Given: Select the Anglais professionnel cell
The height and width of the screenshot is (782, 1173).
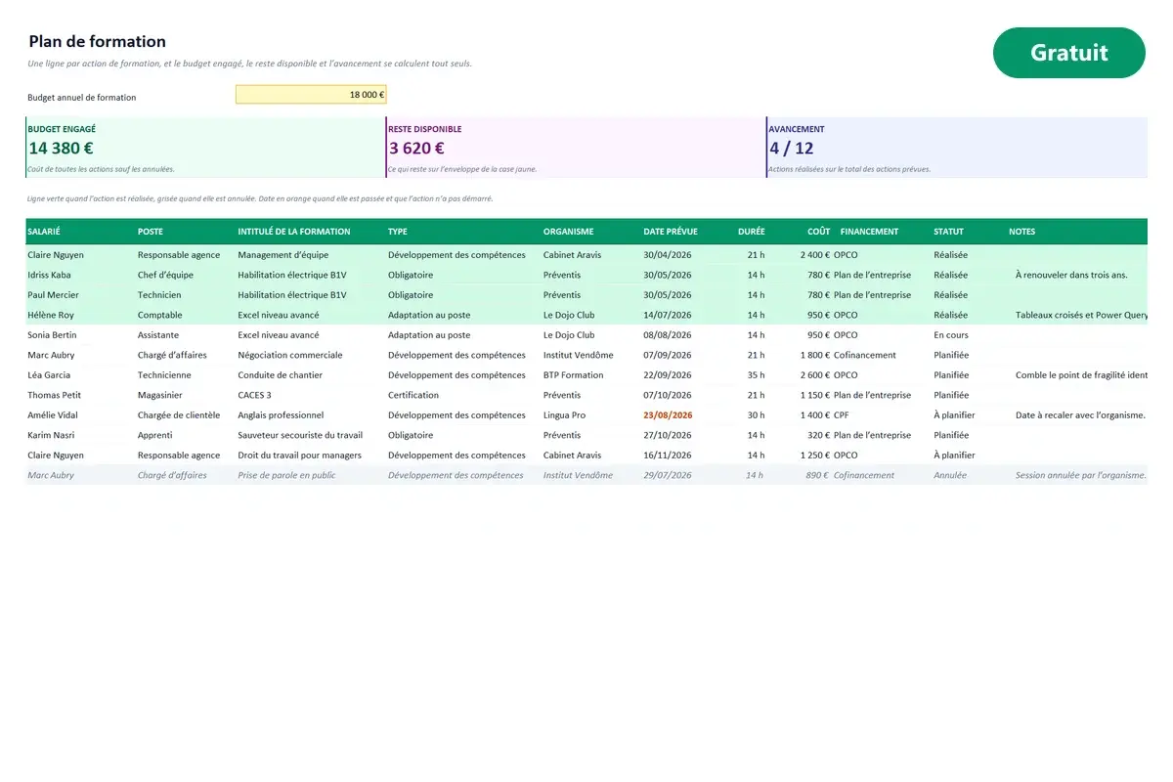Looking at the screenshot, I should (x=281, y=415).
